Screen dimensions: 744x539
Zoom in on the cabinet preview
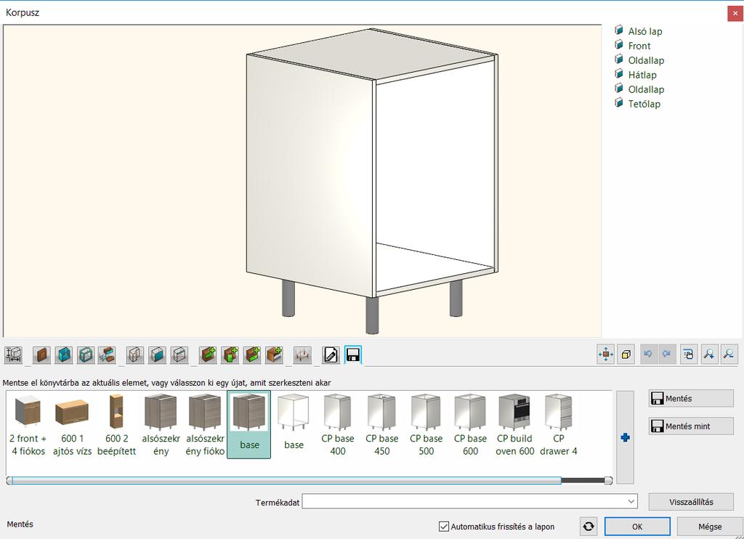tap(709, 354)
